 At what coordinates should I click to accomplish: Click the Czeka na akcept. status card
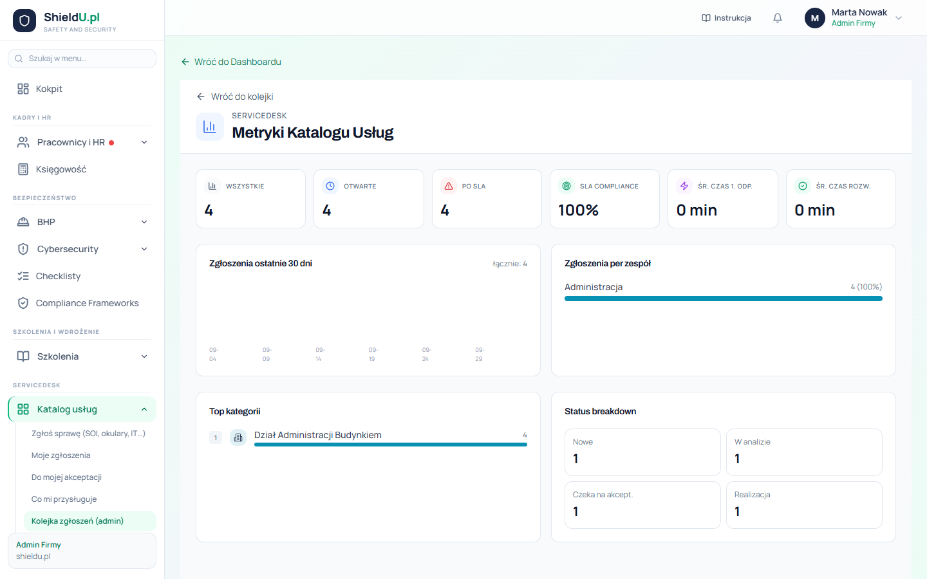tap(642, 505)
